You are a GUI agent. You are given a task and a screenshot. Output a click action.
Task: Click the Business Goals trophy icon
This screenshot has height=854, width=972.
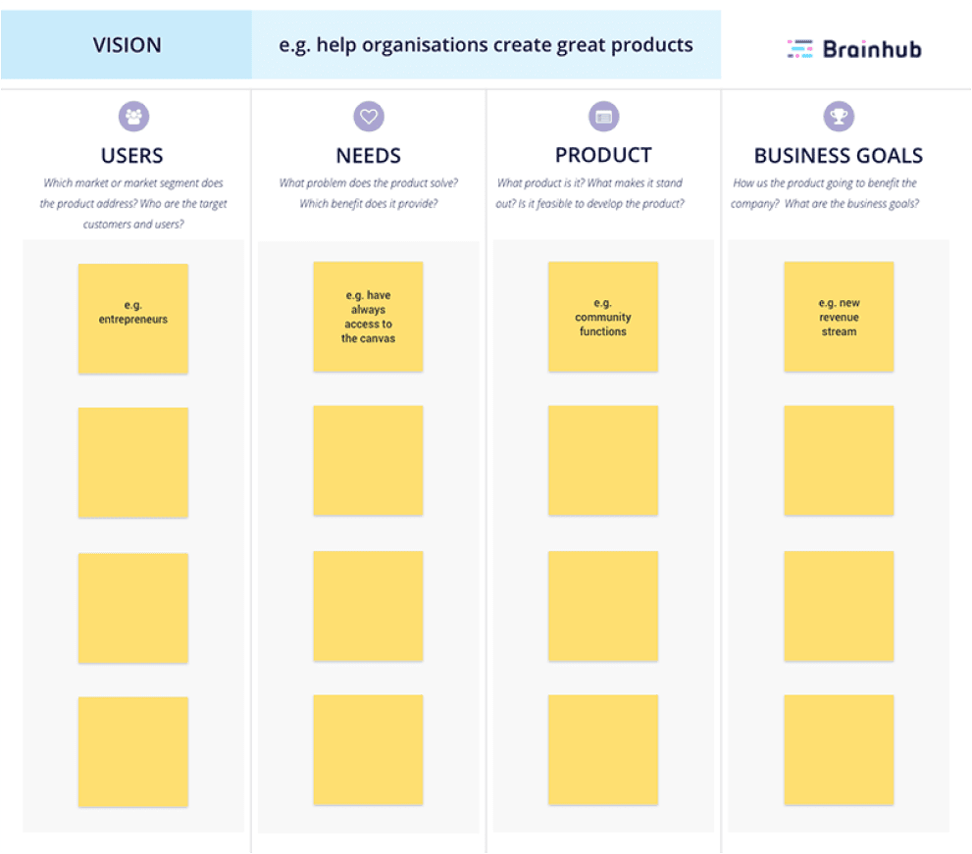tap(839, 117)
